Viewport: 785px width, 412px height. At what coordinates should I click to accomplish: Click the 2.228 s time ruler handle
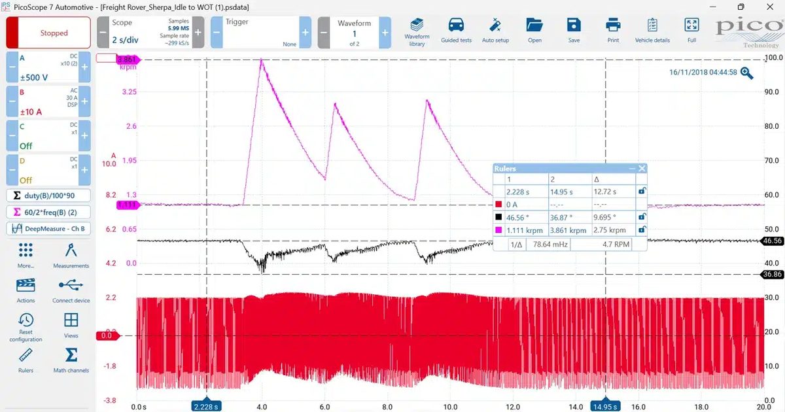[x=206, y=406]
